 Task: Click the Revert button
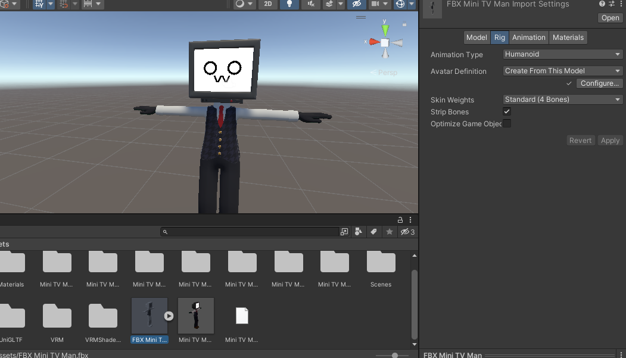tap(580, 141)
